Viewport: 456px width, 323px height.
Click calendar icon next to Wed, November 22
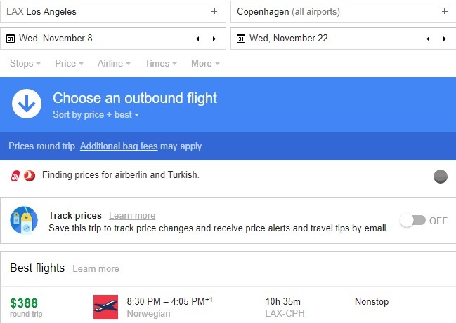pos(241,39)
